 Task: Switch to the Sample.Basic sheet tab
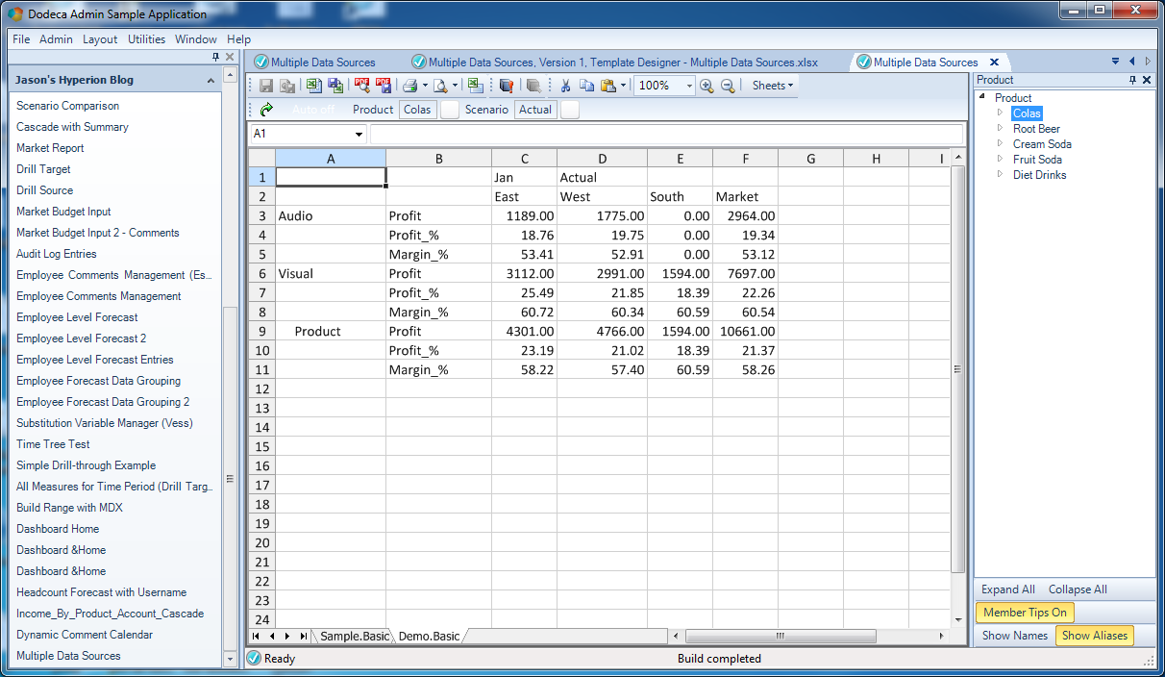pyautogui.click(x=355, y=637)
